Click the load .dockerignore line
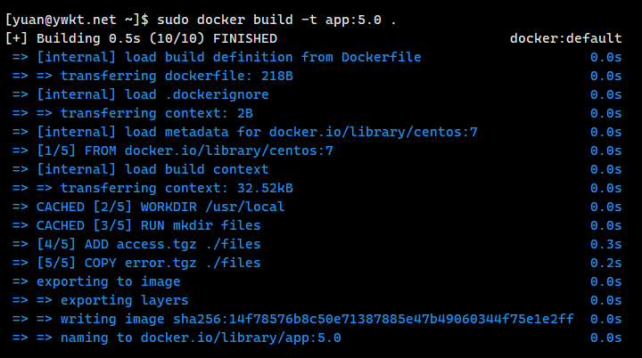Viewport: 642px width, 358px height. point(140,94)
